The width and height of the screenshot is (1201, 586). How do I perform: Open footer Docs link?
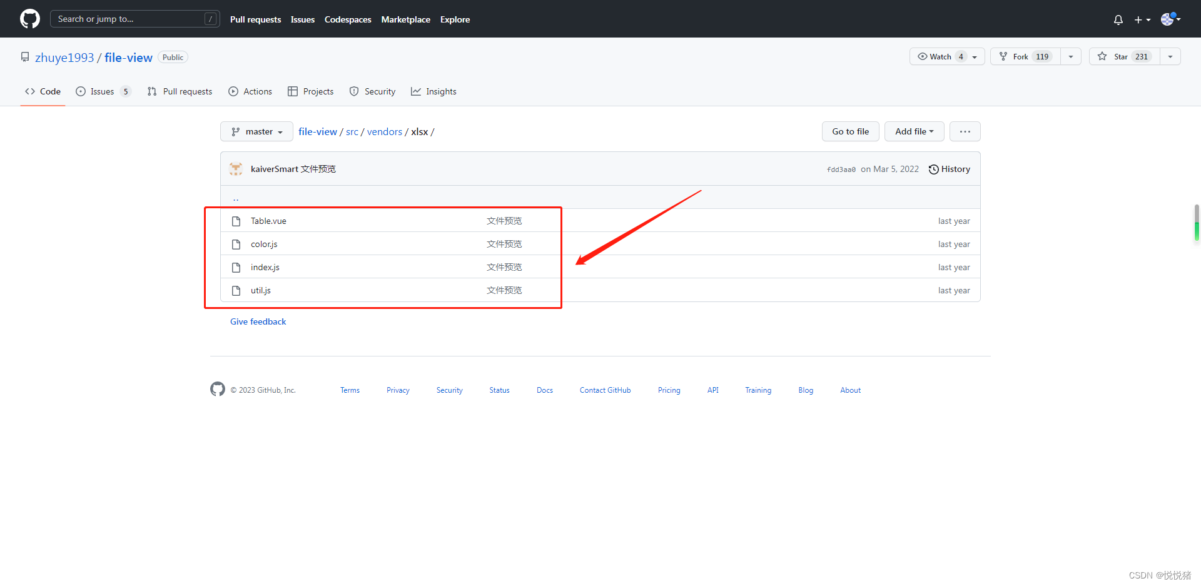point(545,390)
